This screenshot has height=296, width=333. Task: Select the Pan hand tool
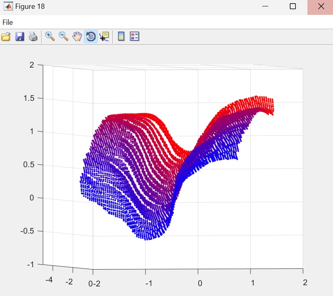pyautogui.click(x=77, y=37)
